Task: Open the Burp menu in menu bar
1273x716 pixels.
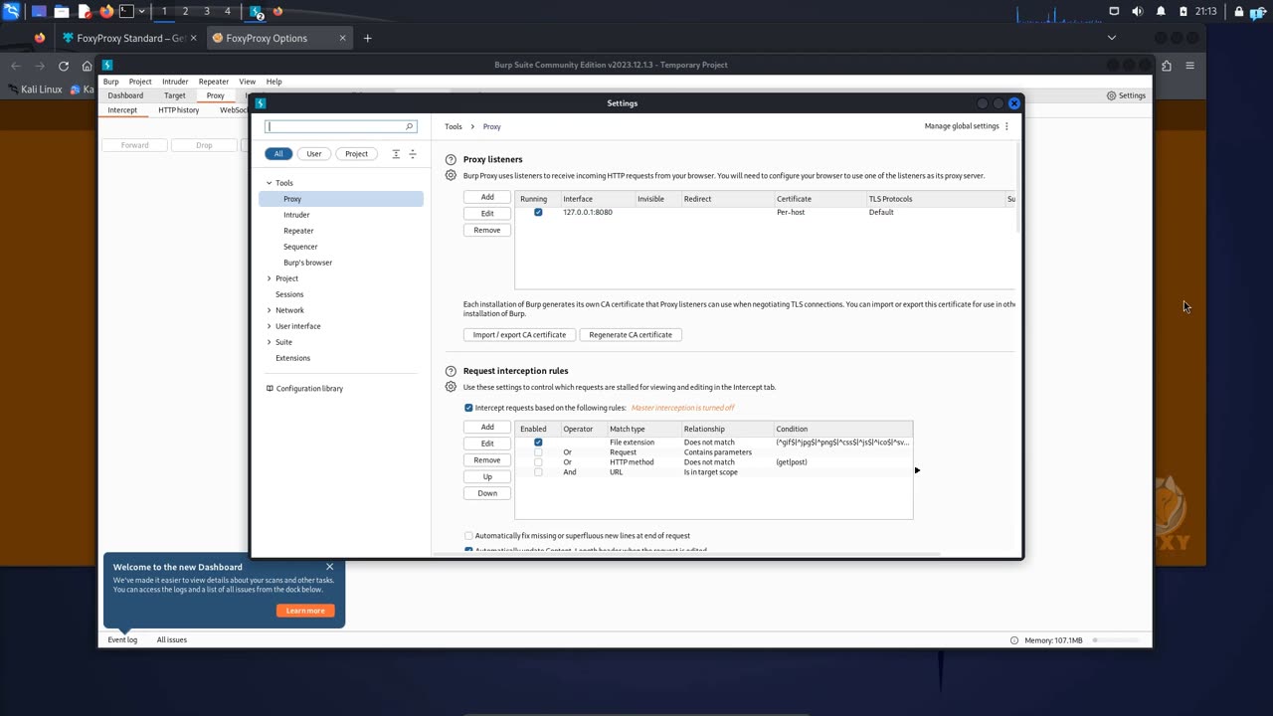Action: [x=110, y=82]
